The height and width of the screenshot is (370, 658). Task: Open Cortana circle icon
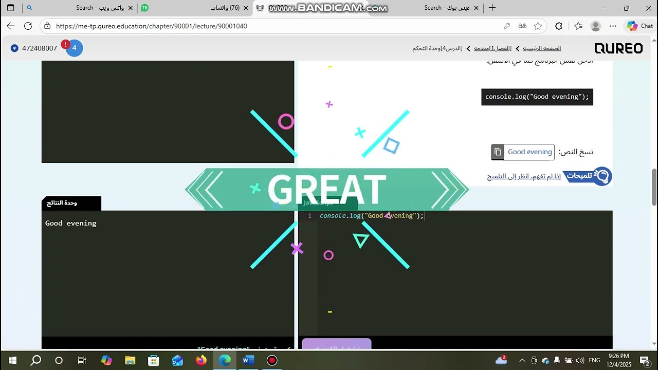pos(59,360)
